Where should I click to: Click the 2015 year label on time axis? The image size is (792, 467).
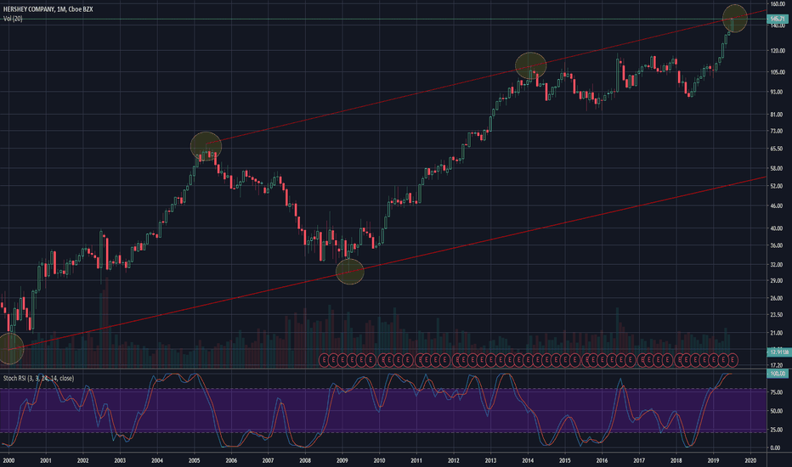pos(565,460)
